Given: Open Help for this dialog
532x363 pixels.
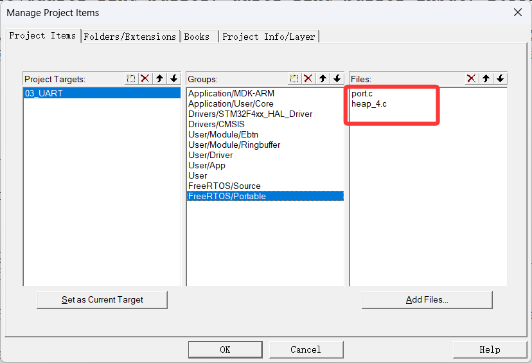Looking at the screenshot, I should (490, 350).
